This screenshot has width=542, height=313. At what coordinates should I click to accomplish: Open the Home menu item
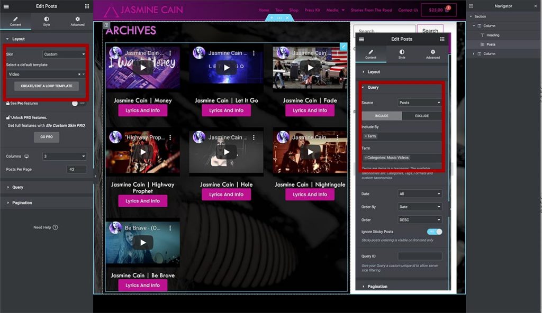pos(264,10)
